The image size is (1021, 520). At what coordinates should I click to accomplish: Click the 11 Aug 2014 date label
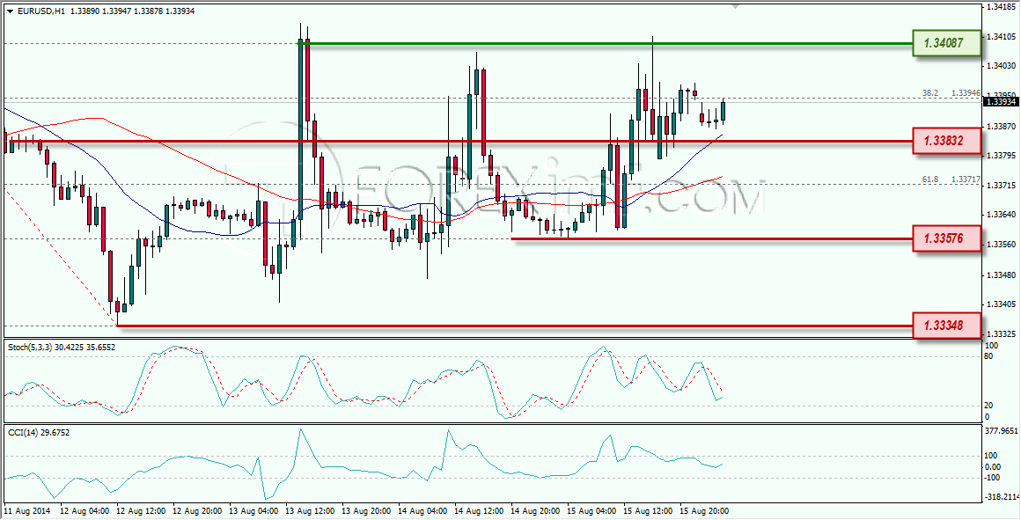[25, 510]
